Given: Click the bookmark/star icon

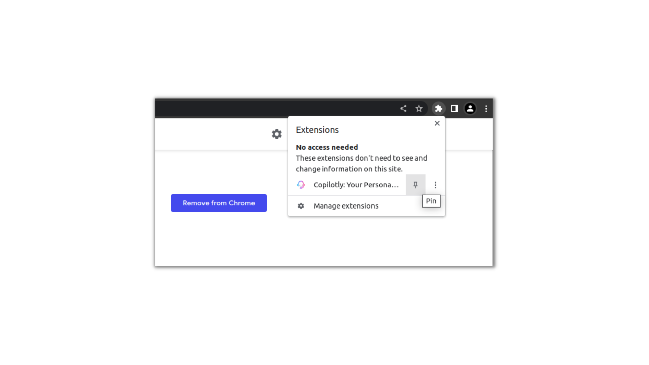Looking at the screenshot, I should tap(419, 108).
